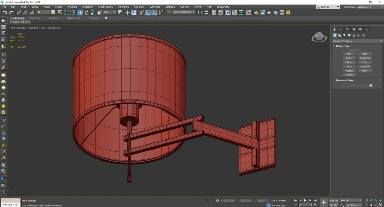Select the Select and Rotate tool
The width and height of the screenshot is (384, 207).
[x=86, y=12]
